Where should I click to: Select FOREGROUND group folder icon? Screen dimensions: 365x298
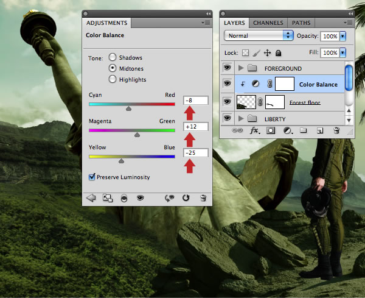252,68
